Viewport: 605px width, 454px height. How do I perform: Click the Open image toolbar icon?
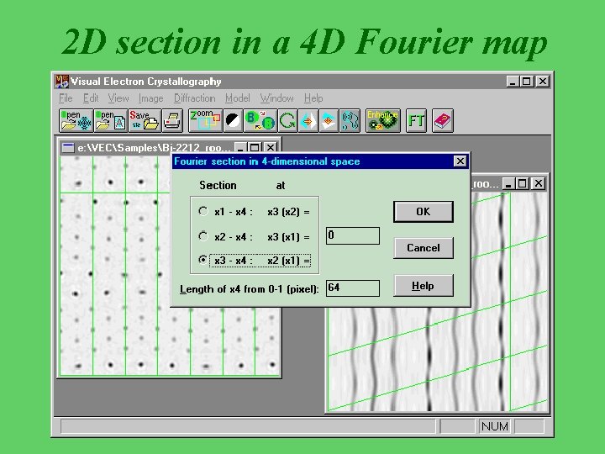pyautogui.click(x=76, y=120)
